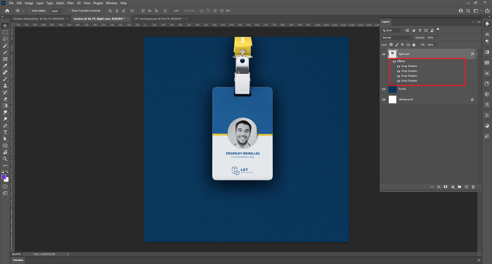492x264 pixels.
Task: Select the Horizontal Type tool
Action: point(5,132)
